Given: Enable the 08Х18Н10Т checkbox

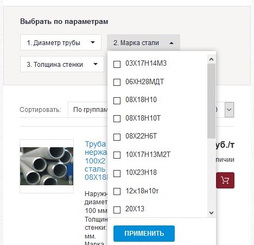Looking at the screenshot, I should pyautogui.click(x=117, y=119).
